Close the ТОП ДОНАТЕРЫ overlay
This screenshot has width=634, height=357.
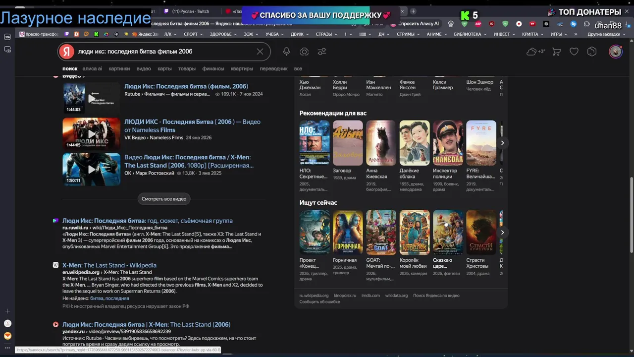627,11
